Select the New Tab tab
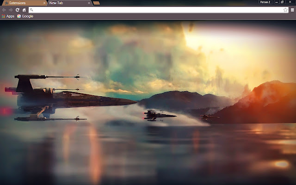The height and width of the screenshot is (185, 296). click(x=69, y=3)
